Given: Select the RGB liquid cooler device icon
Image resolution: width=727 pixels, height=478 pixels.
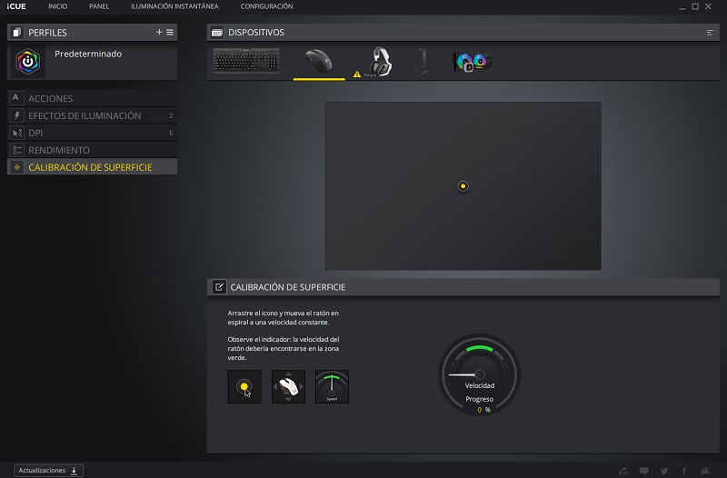Looking at the screenshot, I should click(473, 62).
